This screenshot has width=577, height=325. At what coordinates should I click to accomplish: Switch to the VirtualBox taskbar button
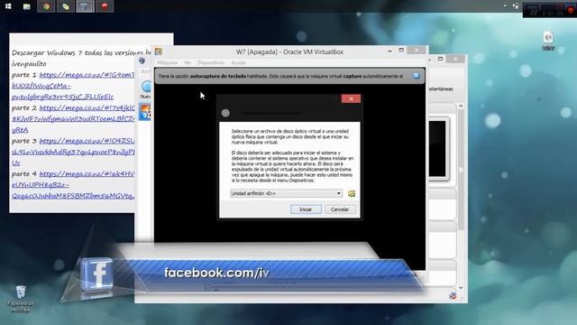pyautogui.click(x=85, y=6)
